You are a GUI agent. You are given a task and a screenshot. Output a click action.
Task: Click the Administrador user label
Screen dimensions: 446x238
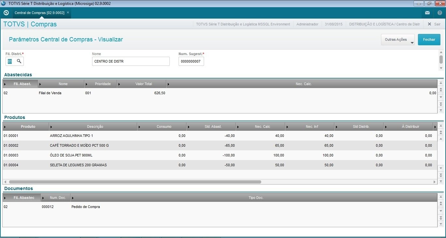click(307, 24)
